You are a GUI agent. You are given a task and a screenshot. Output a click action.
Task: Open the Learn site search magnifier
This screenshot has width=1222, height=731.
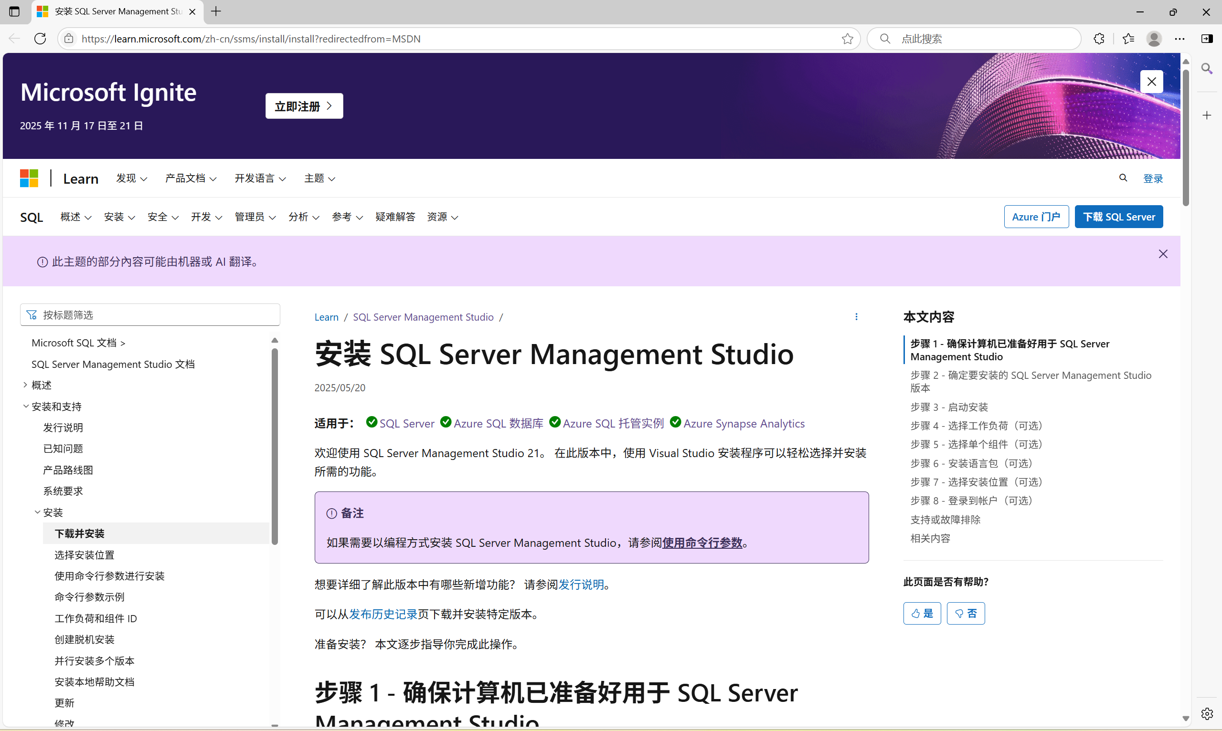pyautogui.click(x=1123, y=178)
